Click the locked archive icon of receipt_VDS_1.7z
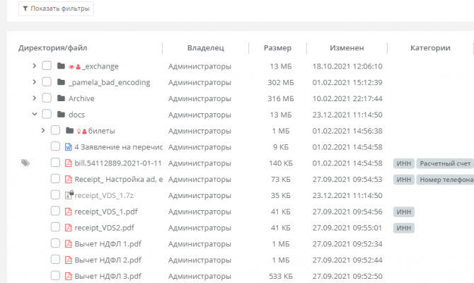 pyautogui.click(x=69, y=195)
